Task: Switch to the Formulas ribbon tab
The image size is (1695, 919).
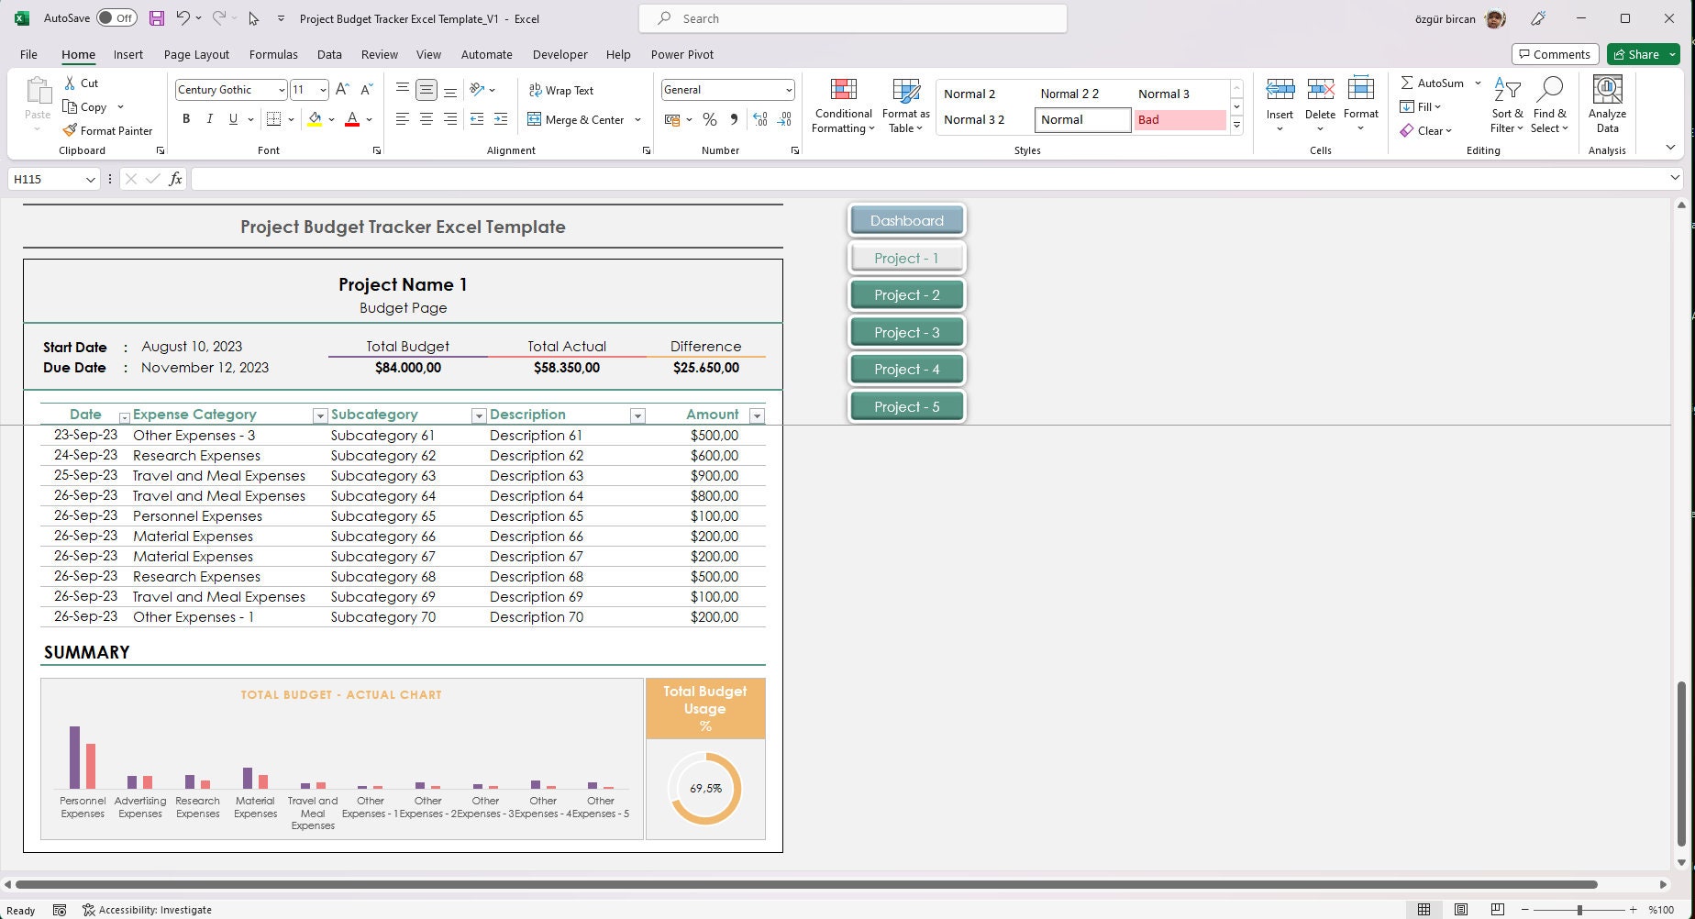Action: (272, 54)
